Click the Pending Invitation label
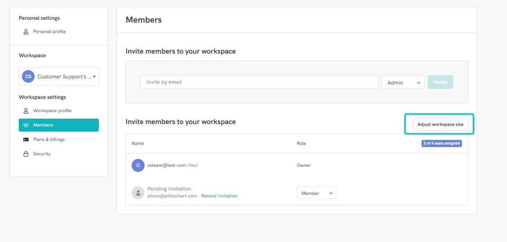This screenshot has width=507, height=242. (169, 189)
